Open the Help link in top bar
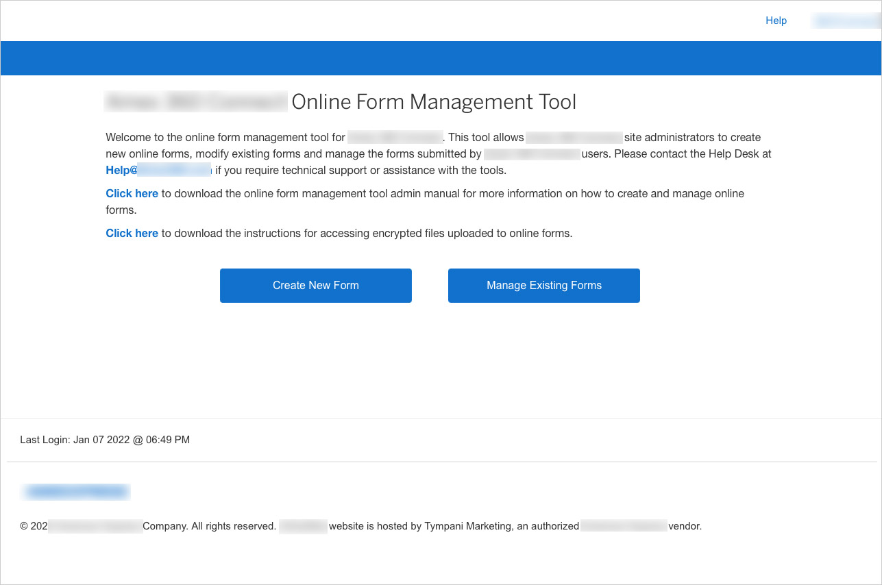This screenshot has height=585, width=882. [776, 21]
